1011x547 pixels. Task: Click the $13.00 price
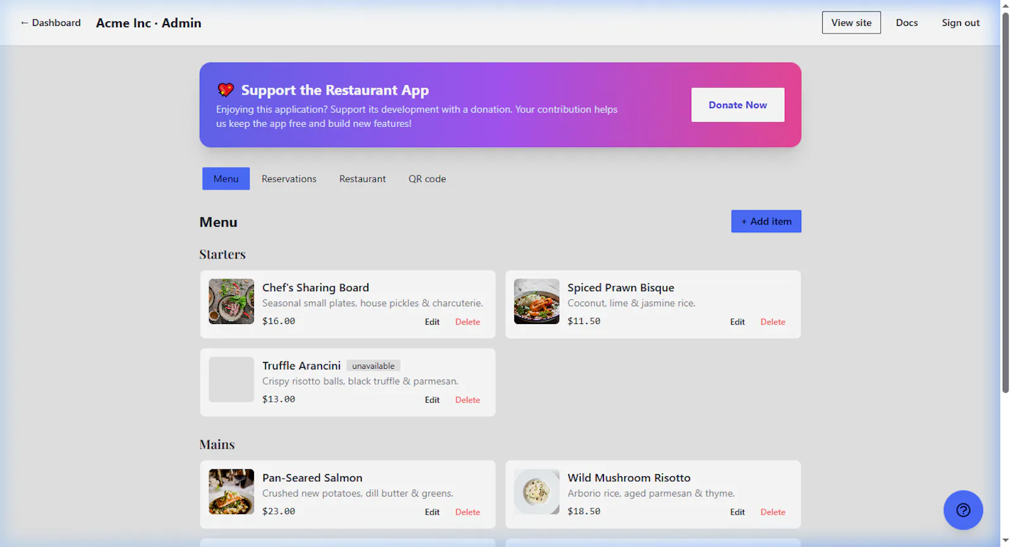[279, 399]
